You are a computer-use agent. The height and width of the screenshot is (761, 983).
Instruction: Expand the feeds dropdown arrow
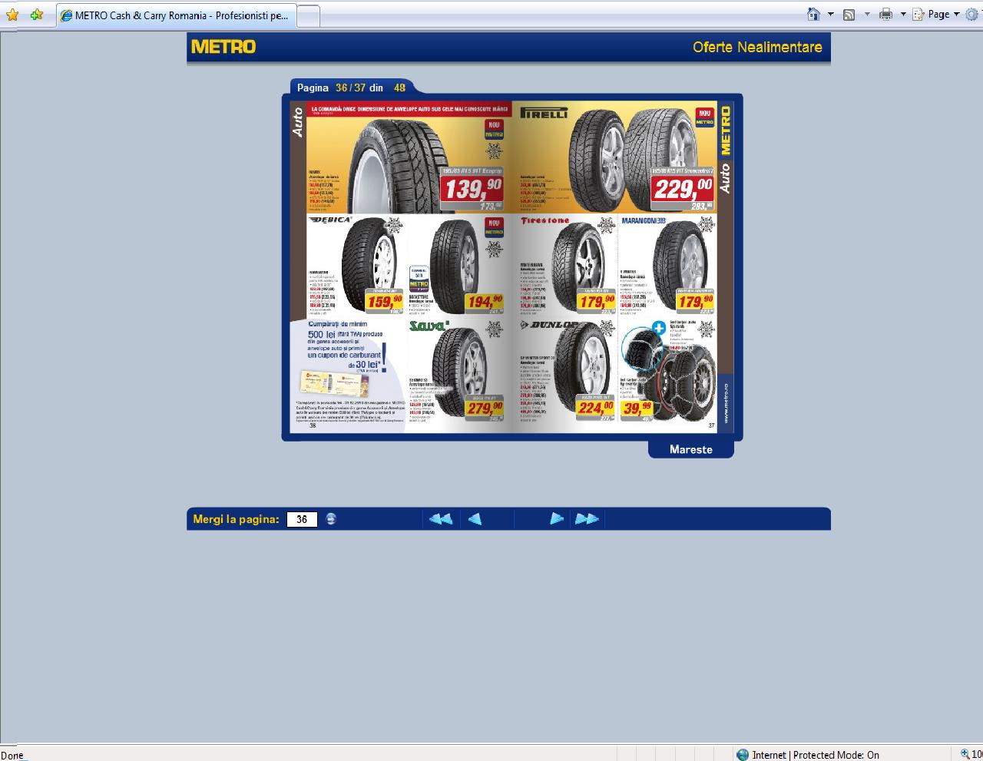point(867,15)
